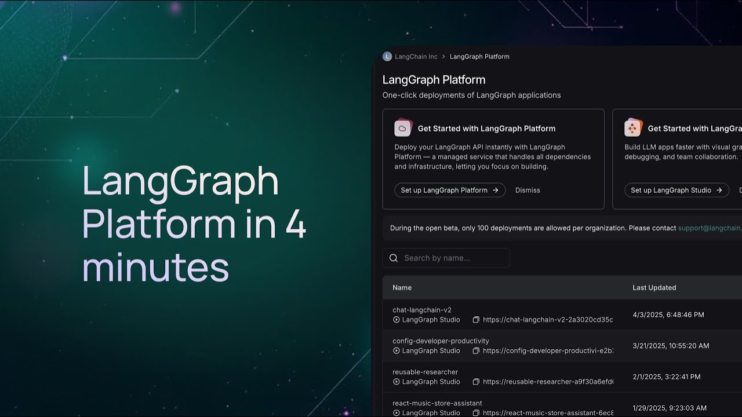Open LangGraph Studio for chat-langchain-v2
742x417 pixels.
(x=431, y=320)
